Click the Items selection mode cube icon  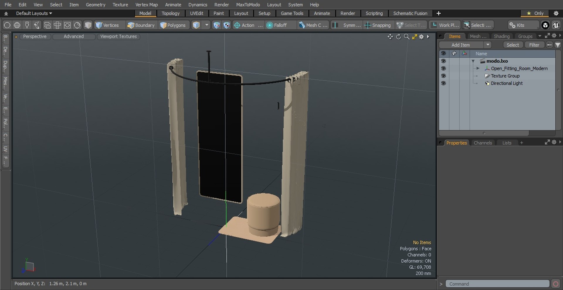pyautogui.click(x=196, y=25)
